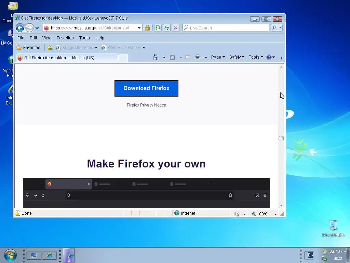The width and height of the screenshot is (350, 263).
Task: Click the Back navigation arrow
Action: (20, 28)
